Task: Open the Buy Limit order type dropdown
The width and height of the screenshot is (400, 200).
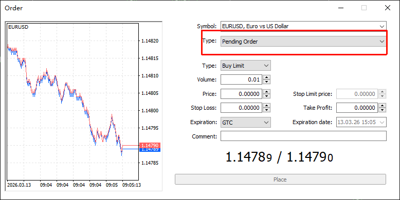Action: 245,66
